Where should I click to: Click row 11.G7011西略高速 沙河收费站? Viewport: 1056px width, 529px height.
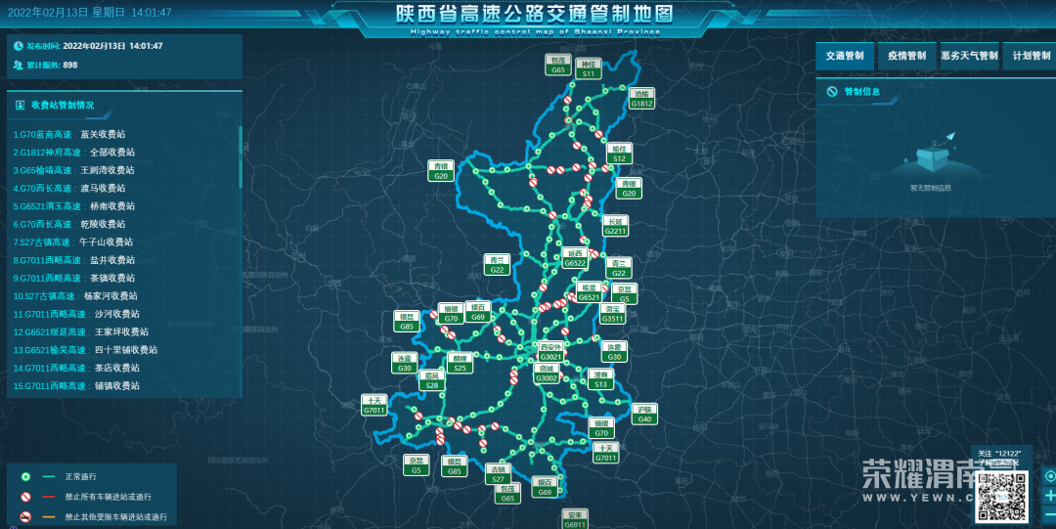click(77, 314)
